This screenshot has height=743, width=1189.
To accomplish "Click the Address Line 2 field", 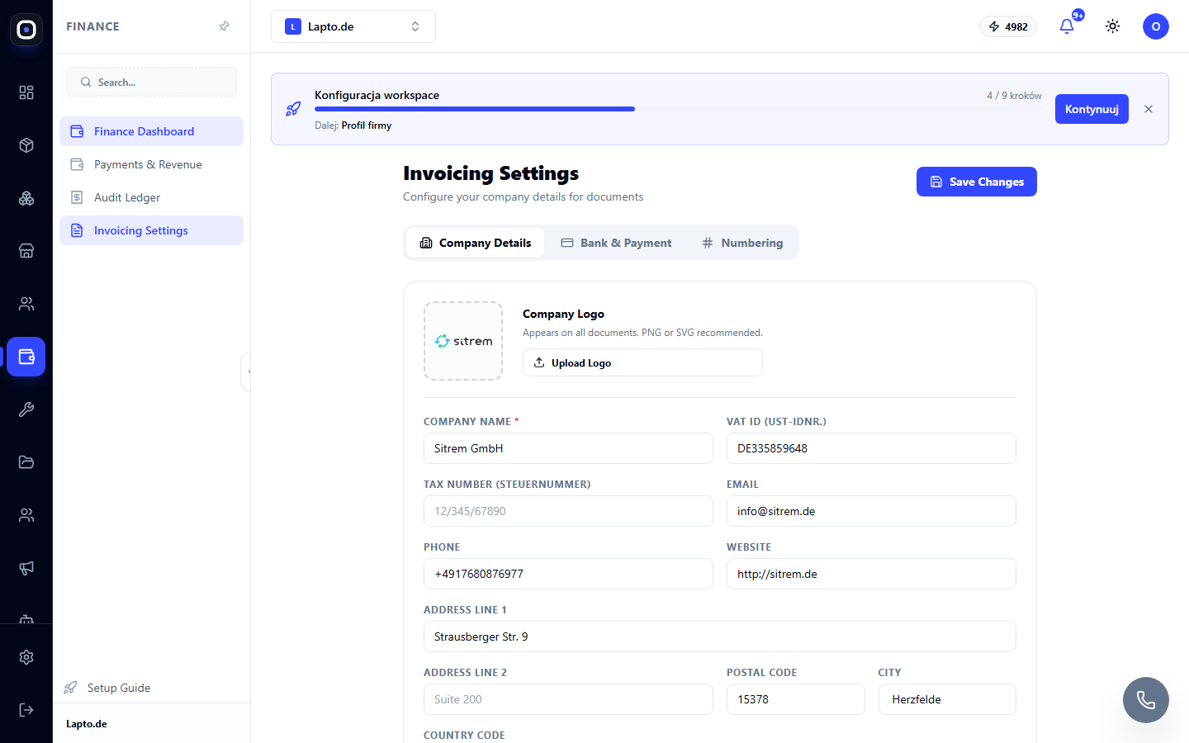I will [568, 699].
